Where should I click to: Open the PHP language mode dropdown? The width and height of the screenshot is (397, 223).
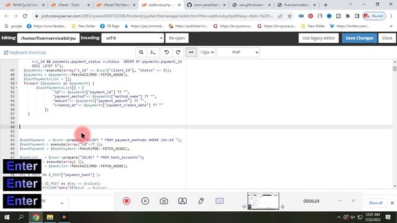pos(238,52)
